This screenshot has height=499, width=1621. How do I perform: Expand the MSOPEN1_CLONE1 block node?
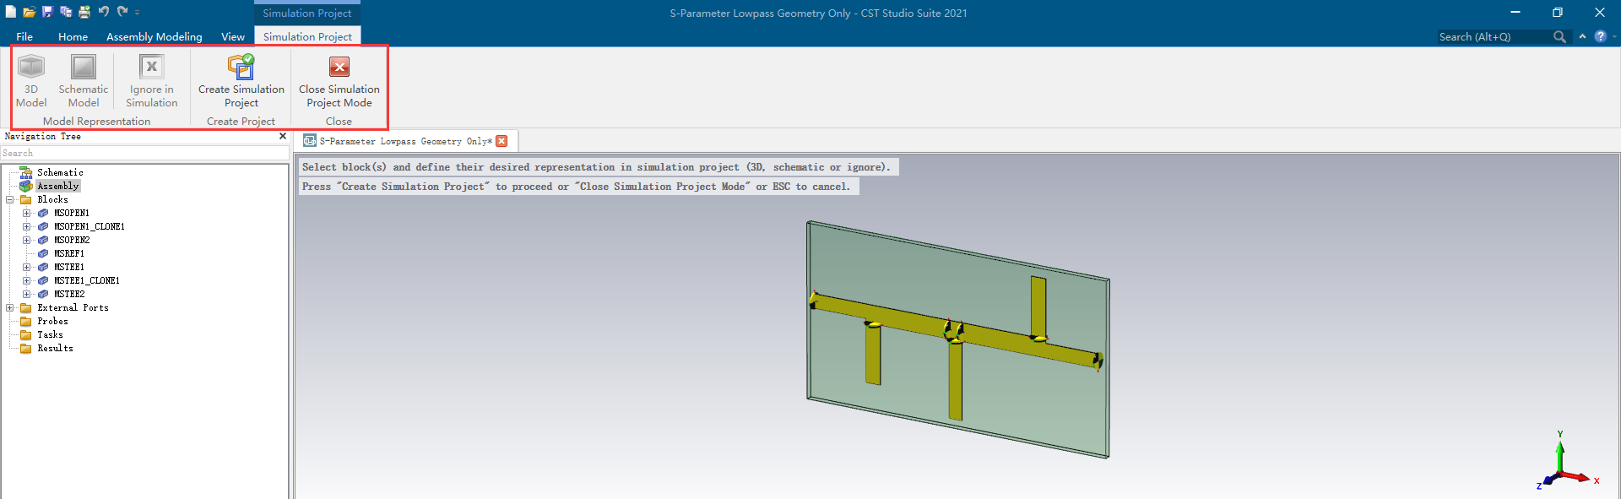27,227
